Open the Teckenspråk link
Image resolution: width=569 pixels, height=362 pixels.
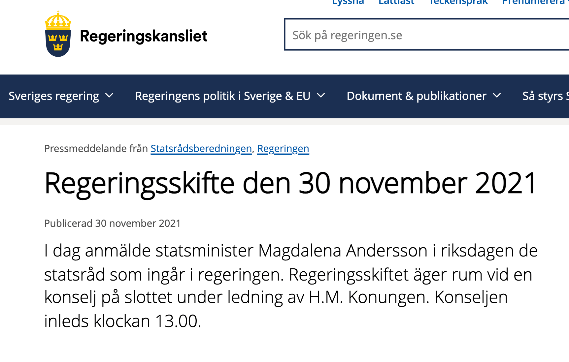[458, 2]
